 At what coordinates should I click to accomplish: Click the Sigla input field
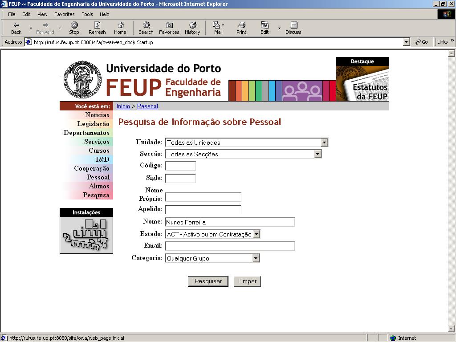tap(180, 178)
